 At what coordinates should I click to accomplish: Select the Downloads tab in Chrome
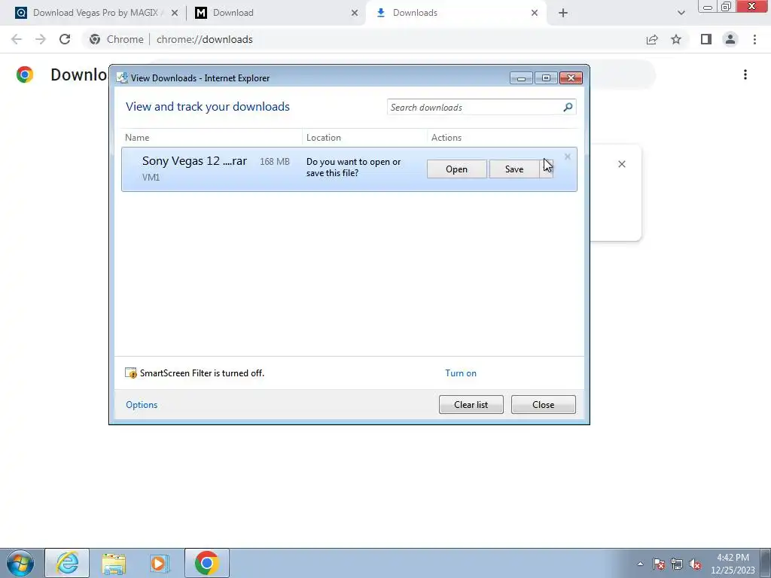455,13
